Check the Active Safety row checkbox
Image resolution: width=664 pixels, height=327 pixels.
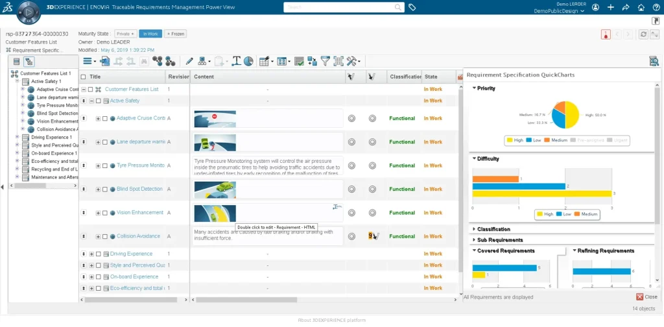tap(98, 101)
